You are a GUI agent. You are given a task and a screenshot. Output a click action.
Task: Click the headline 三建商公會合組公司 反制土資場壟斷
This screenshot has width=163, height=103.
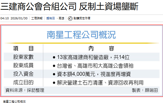coord(69,7)
